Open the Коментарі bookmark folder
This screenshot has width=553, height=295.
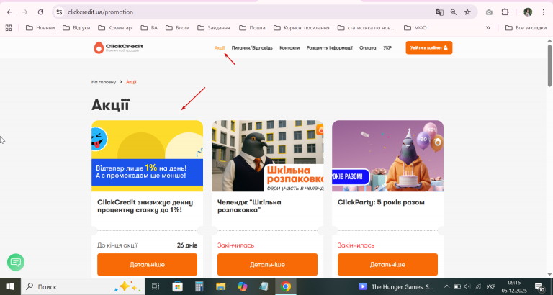[x=115, y=27]
